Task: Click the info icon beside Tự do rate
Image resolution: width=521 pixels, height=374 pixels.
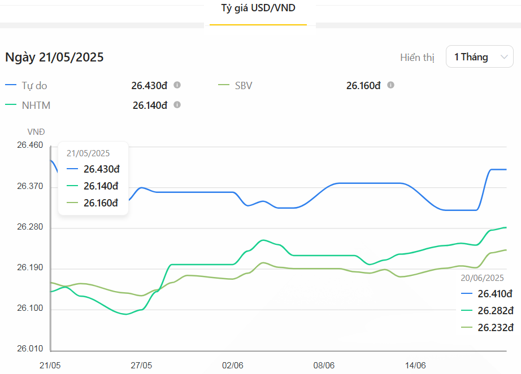Action: point(177,85)
